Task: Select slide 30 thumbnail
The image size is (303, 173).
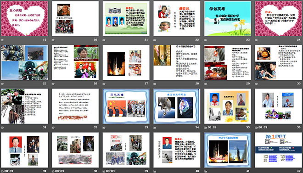Action: click(x=279, y=62)
